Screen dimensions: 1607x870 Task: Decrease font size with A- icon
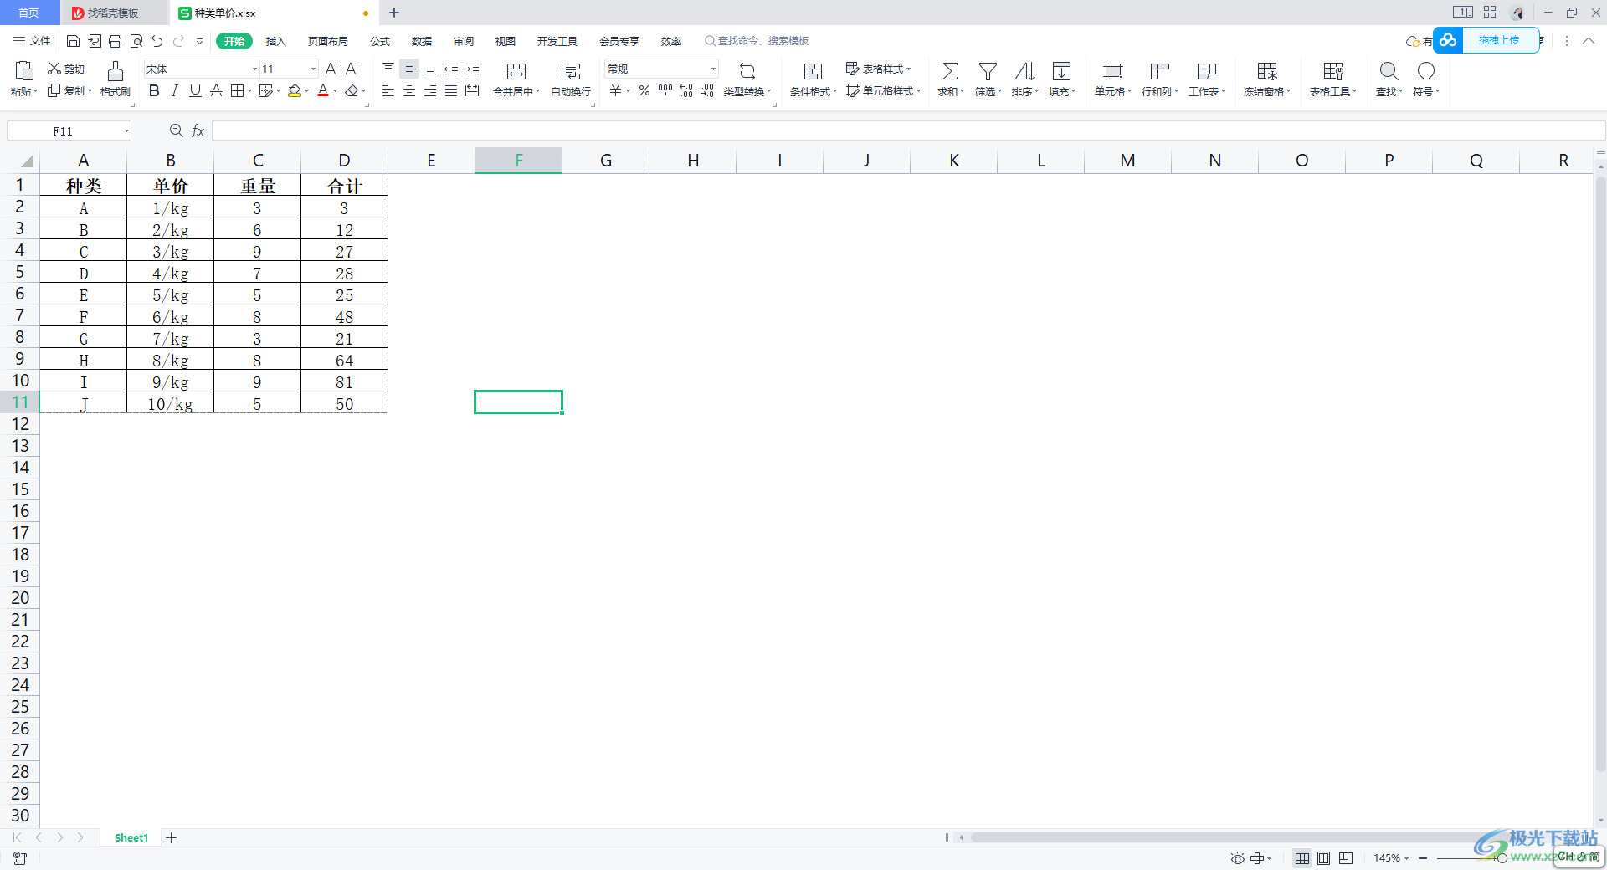coord(352,69)
